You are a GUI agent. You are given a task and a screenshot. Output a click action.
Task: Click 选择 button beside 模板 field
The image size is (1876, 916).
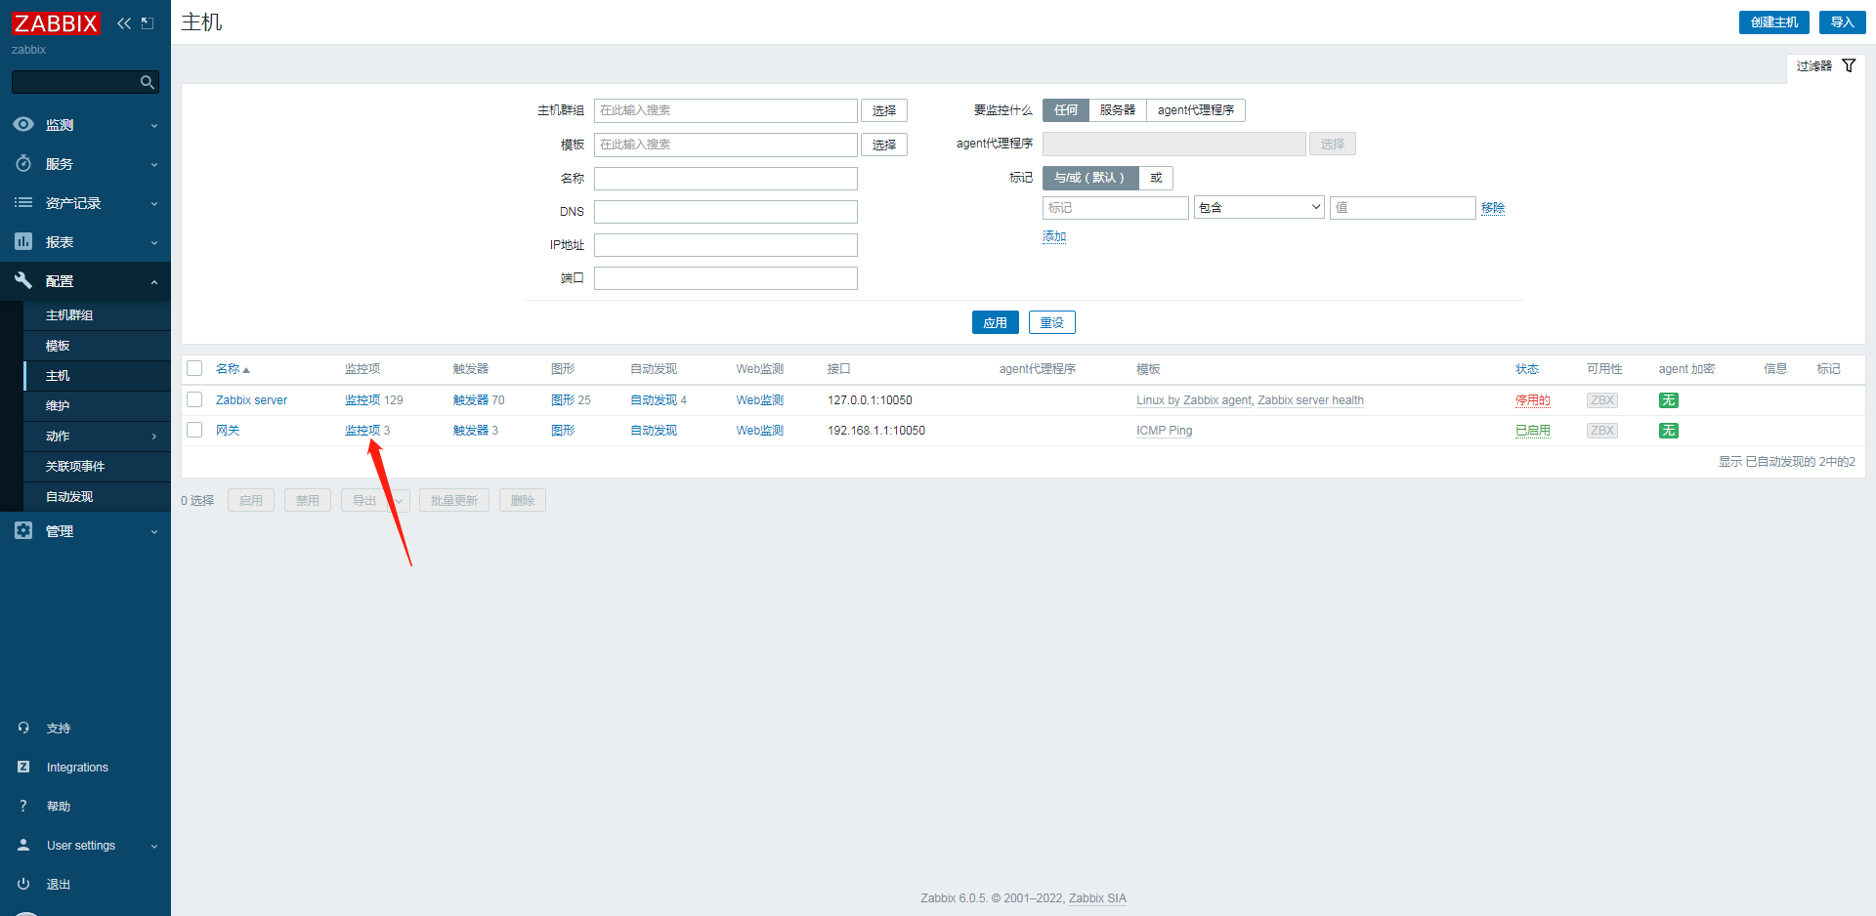tap(883, 145)
